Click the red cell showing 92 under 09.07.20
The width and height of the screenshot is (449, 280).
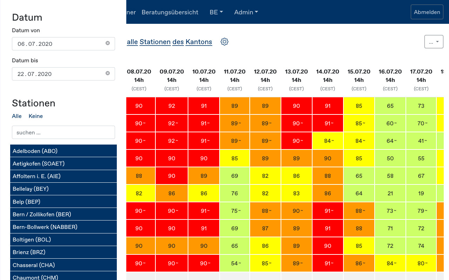click(x=172, y=106)
